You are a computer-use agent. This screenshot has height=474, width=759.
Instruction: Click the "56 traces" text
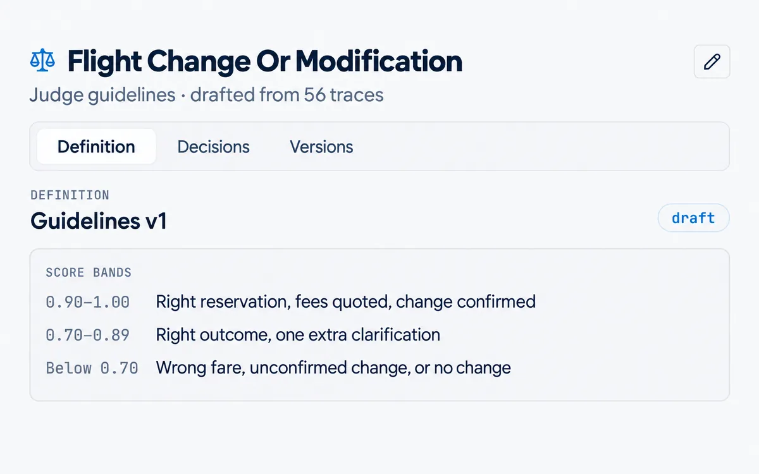point(343,95)
